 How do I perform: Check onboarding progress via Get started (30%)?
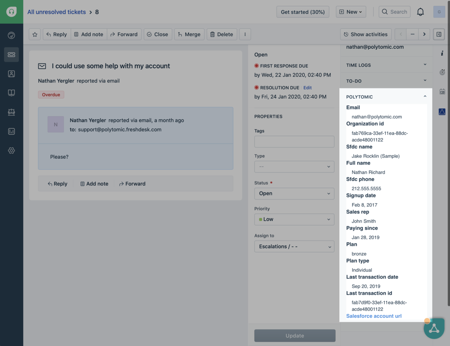(x=303, y=12)
